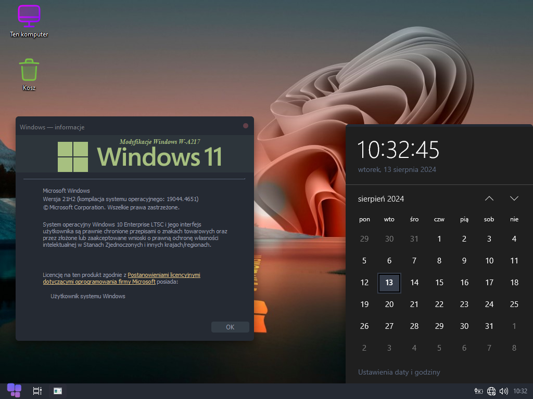Select the winver app in the taskbar
This screenshot has height=399, width=533.
(x=58, y=391)
